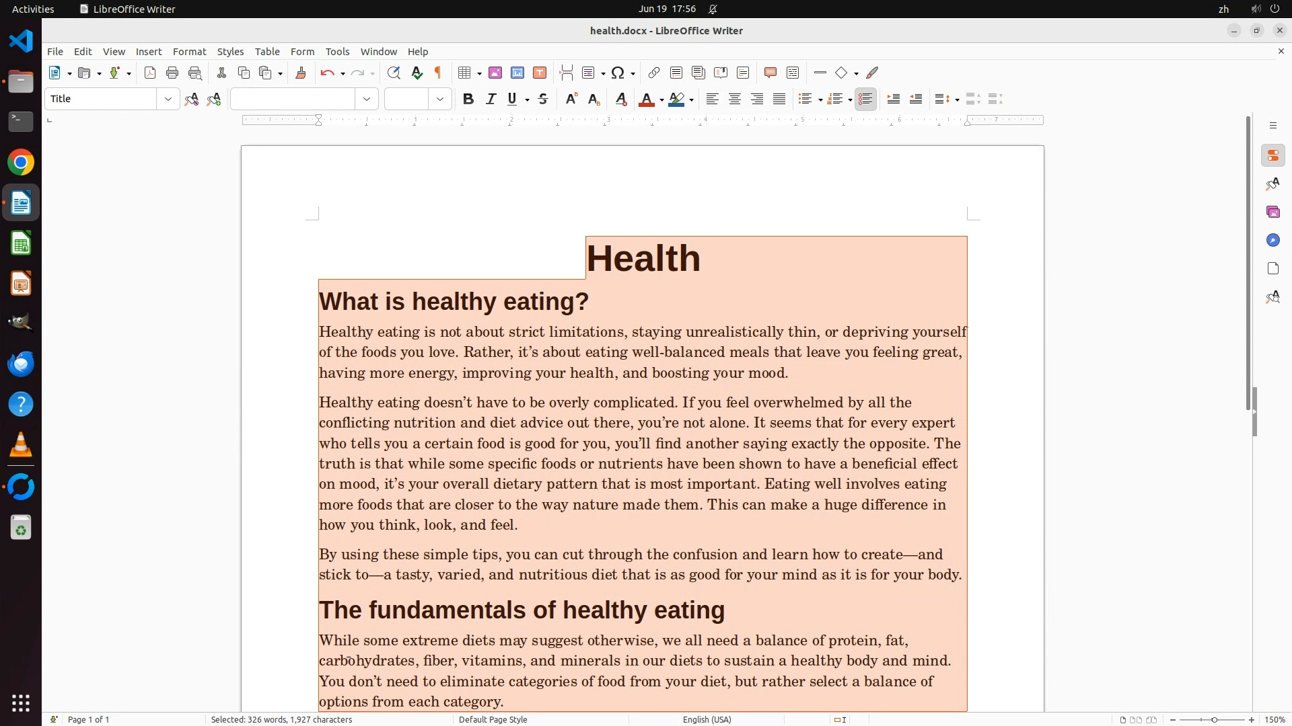Click English (USA) language in status bar
1292x726 pixels.
(x=707, y=719)
